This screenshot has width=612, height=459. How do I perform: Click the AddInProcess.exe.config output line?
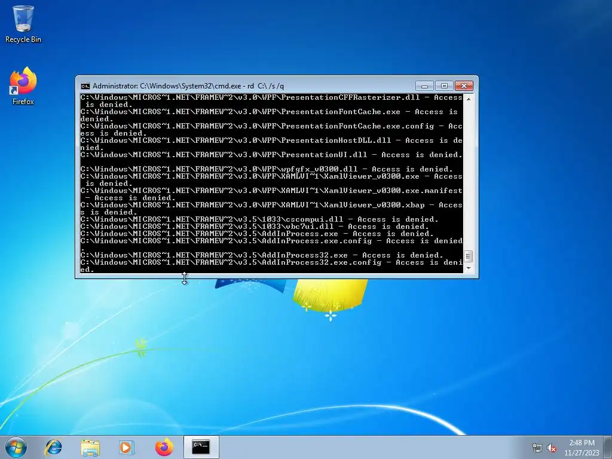coord(272,244)
